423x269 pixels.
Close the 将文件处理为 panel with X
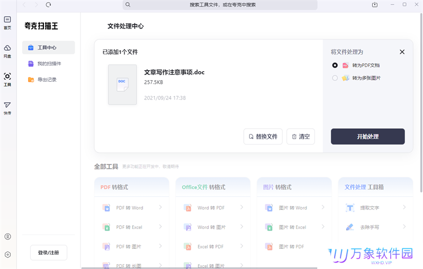pos(402,52)
